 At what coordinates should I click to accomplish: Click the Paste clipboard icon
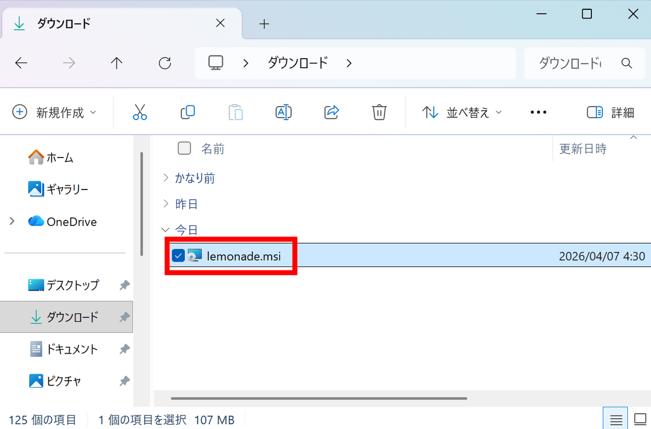point(235,112)
